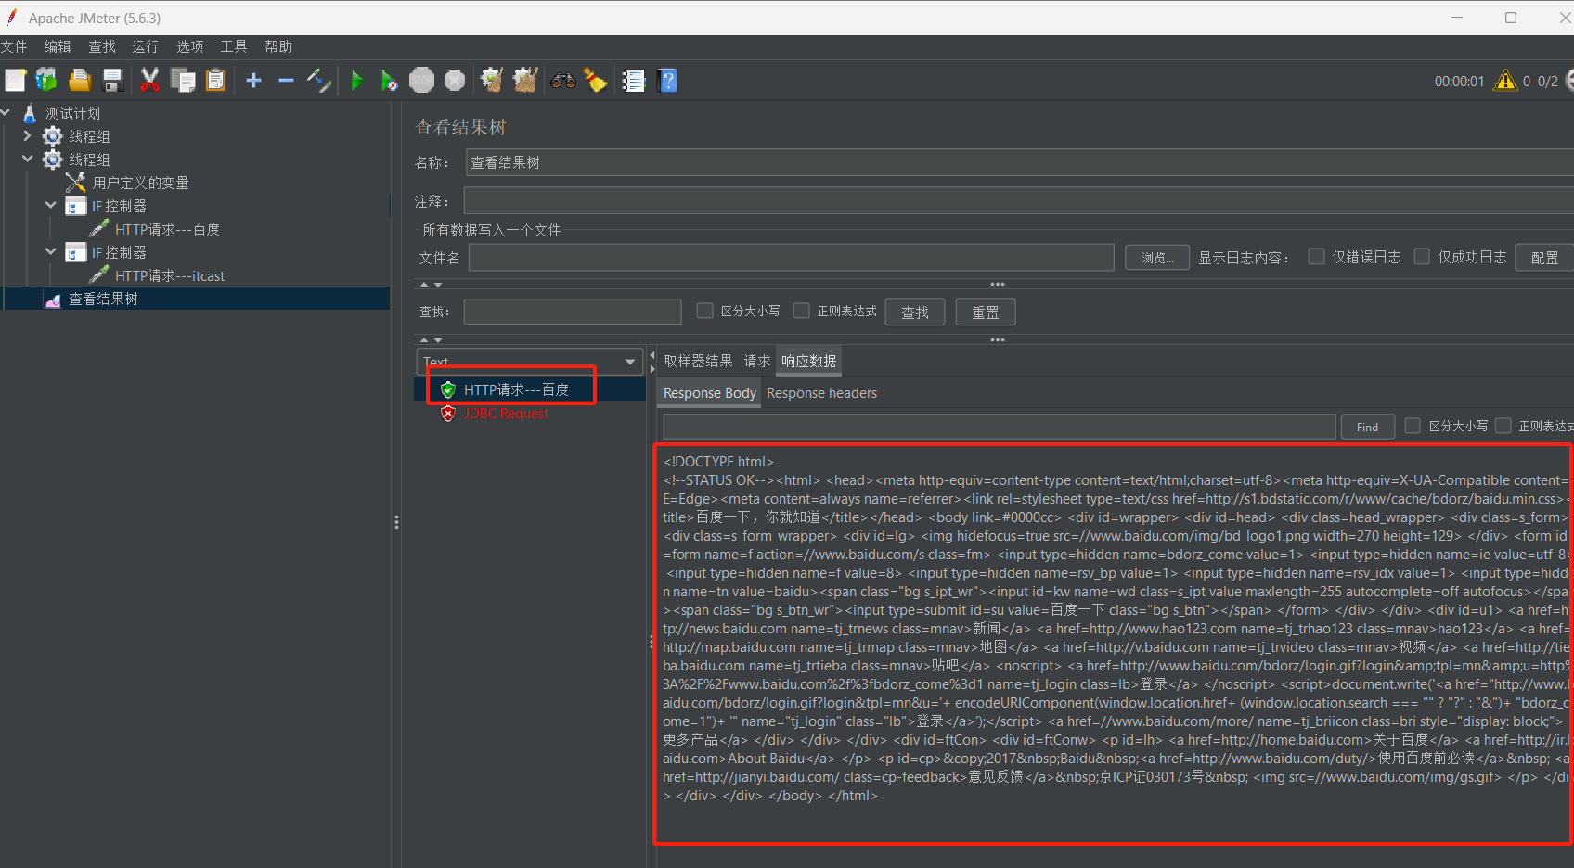The height and width of the screenshot is (868, 1574).
Task: Switch to 请求 tab
Action: (757, 361)
